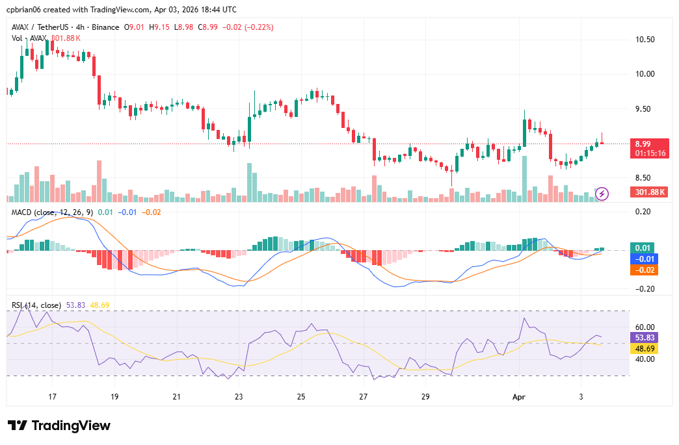Open the AVAX / TetherUS symbol picker

(x=39, y=27)
